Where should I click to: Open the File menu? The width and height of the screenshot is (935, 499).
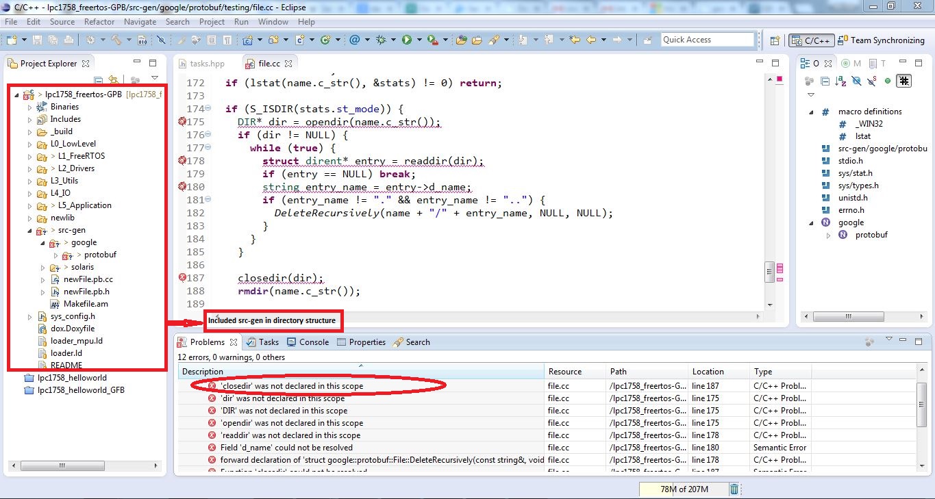[11, 22]
